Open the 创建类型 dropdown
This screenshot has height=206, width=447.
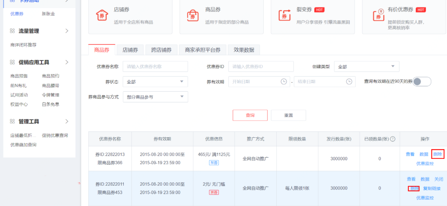tap(367, 67)
